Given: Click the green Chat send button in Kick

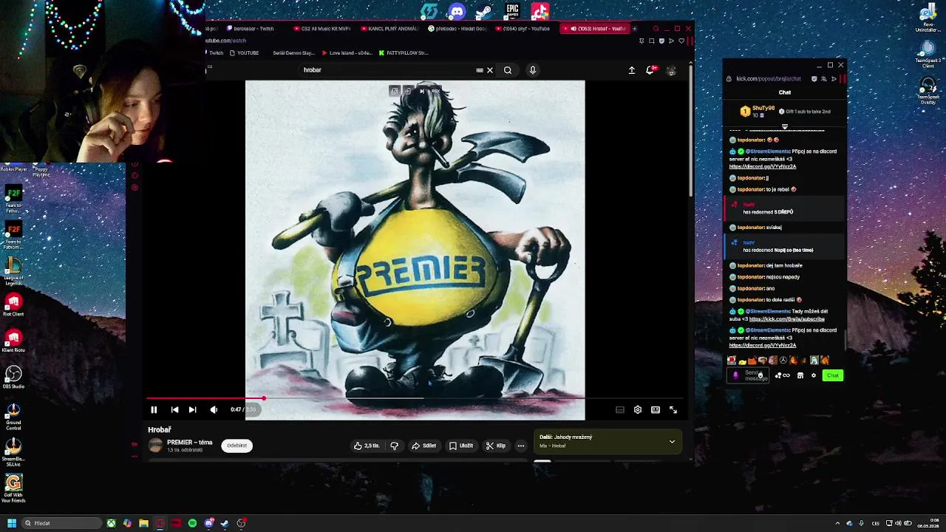Looking at the screenshot, I should (x=833, y=375).
